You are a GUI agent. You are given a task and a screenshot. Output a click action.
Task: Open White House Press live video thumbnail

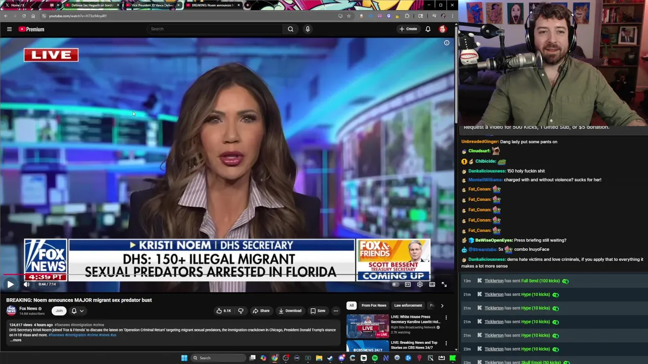coord(368,326)
